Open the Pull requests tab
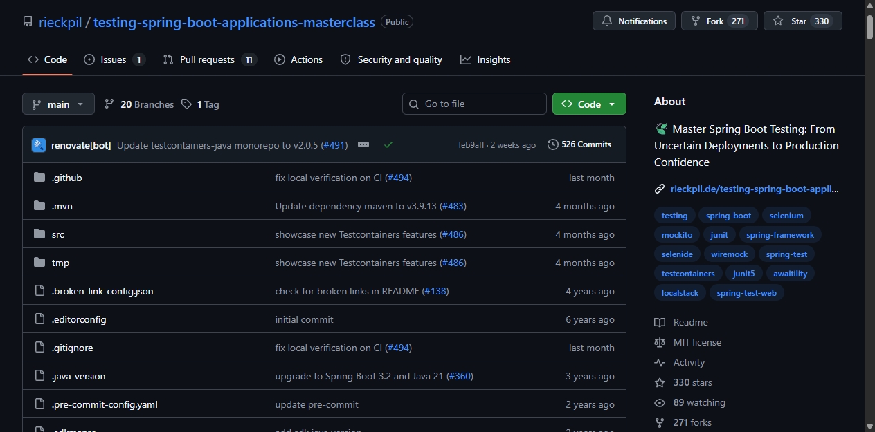The width and height of the screenshot is (875, 432). (x=210, y=59)
